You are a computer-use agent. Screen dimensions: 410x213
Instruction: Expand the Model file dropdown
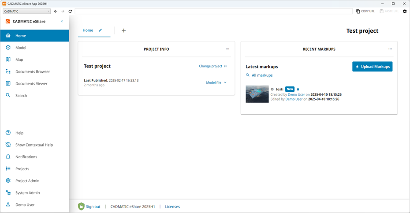216,82
